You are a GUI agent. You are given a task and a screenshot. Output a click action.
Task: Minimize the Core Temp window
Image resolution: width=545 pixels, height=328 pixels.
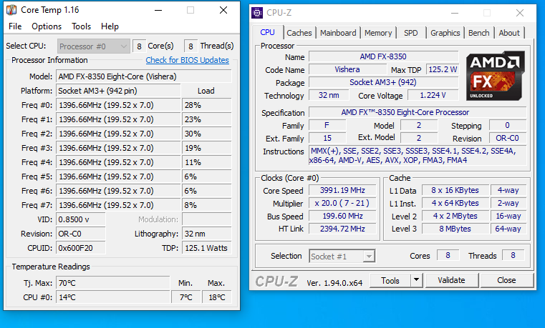[158, 10]
